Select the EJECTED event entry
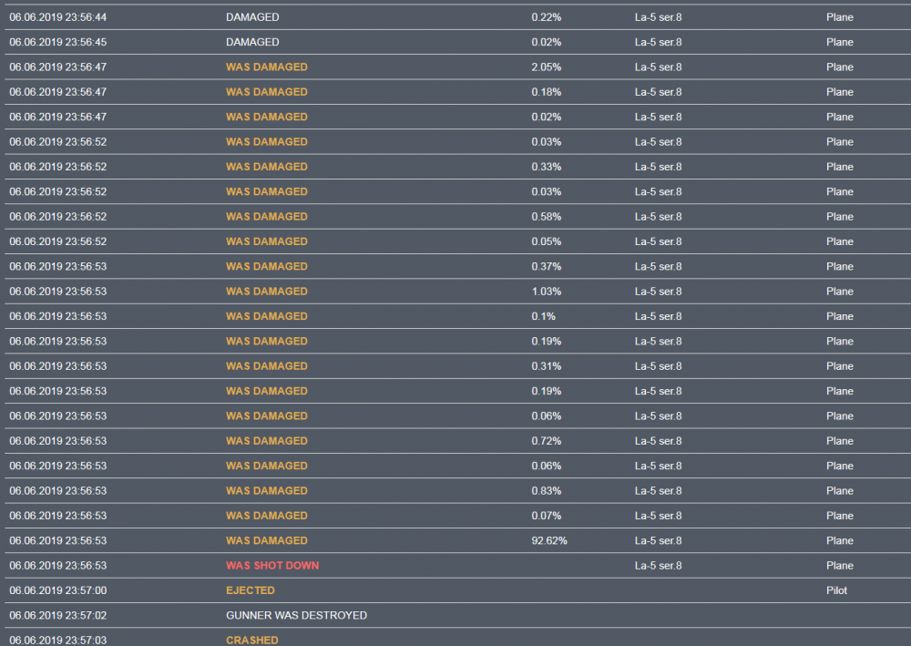Viewport: 911px width, 646px height. click(251, 590)
